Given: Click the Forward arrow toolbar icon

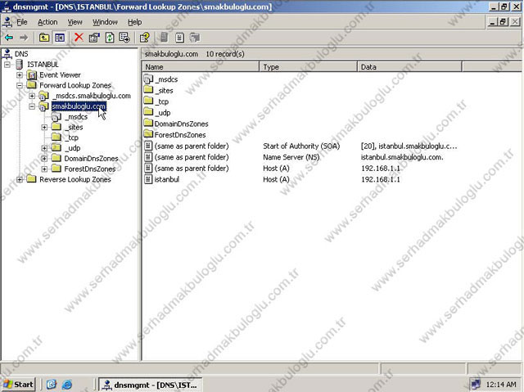Looking at the screenshot, I should [x=24, y=38].
